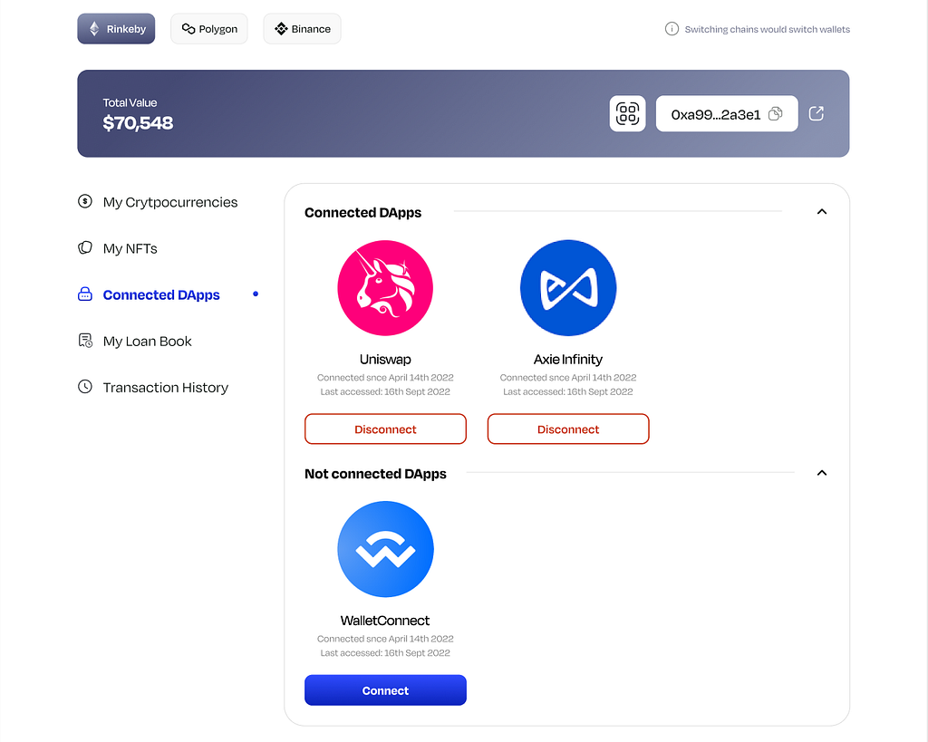
Task: Click the info icon beside switching chains notice
Action: [x=672, y=29]
